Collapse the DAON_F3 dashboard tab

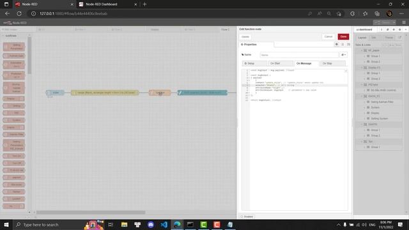(362, 96)
